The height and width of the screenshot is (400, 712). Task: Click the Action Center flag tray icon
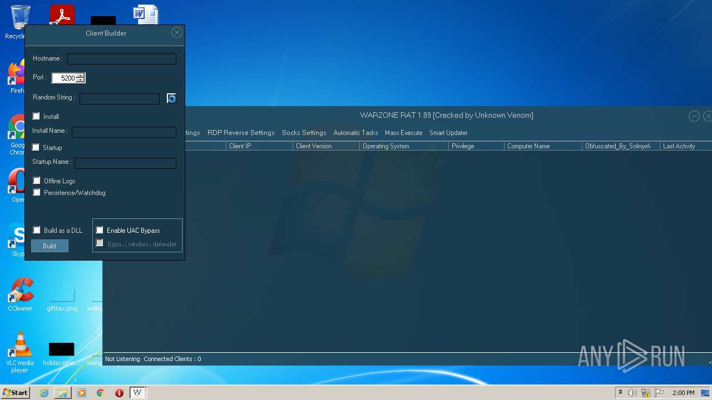pos(659,393)
